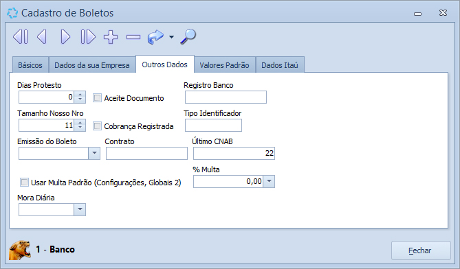Screen dimensions: 460x269
Task: Click the Dias Protesto number field
Action: point(46,97)
